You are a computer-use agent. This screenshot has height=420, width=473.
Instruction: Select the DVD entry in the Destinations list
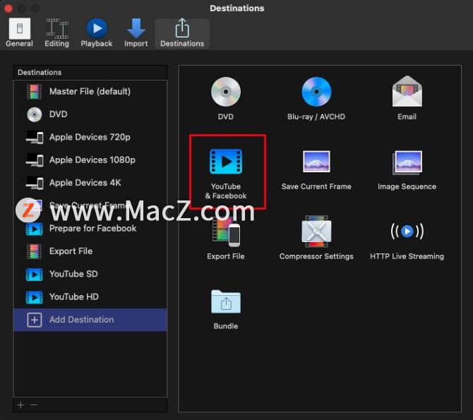pos(90,114)
